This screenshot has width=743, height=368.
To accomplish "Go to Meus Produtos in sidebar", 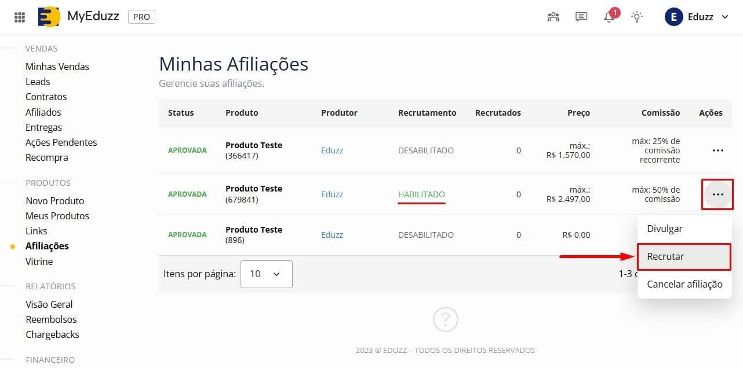I will click(57, 216).
